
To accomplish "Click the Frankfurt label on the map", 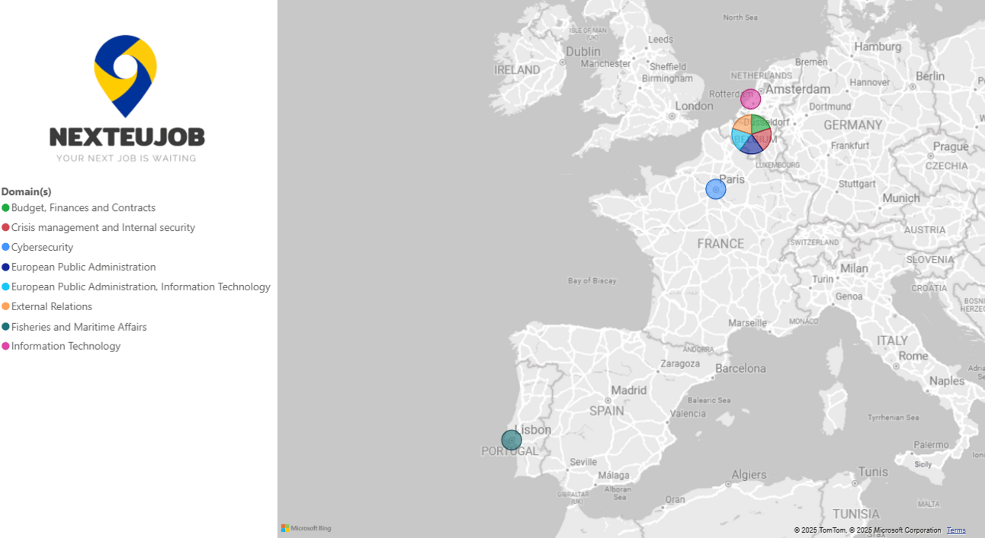I will (x=850, y=146).
